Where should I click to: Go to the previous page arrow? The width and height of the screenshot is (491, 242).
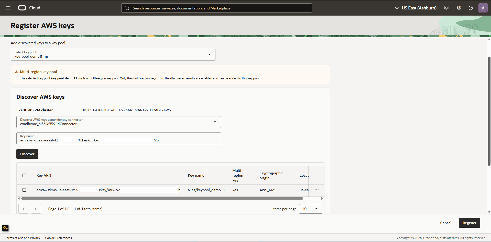click(23, 209)
